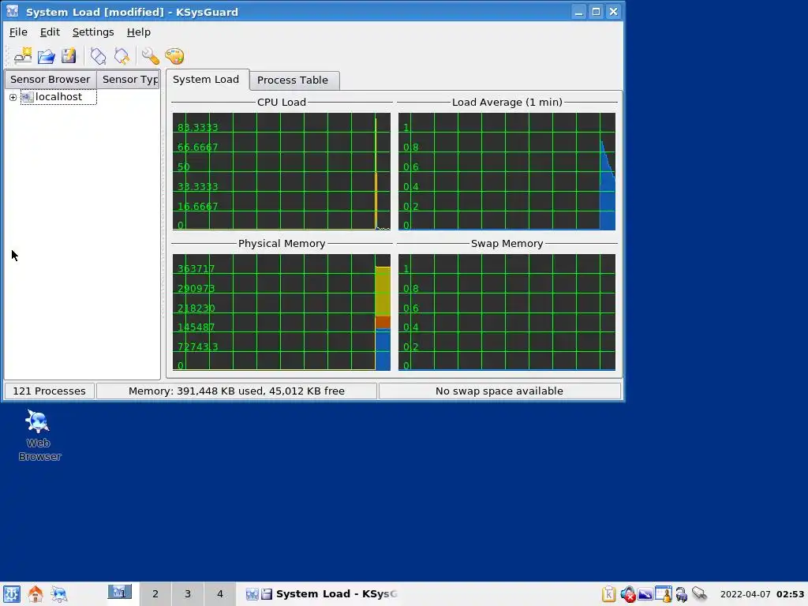Click the Sensor Browser column header
The image size is (808, 606).
50,80
